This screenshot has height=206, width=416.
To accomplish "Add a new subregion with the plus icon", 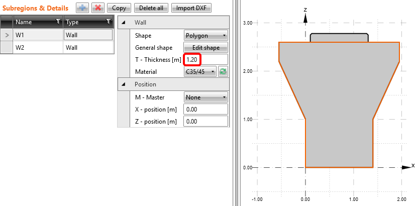I will tap(82, 8).
